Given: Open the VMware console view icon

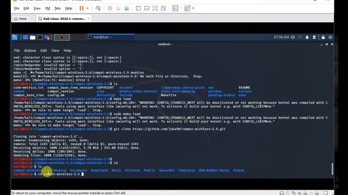Looking at the screenshot, I should [x=175, y=9].
